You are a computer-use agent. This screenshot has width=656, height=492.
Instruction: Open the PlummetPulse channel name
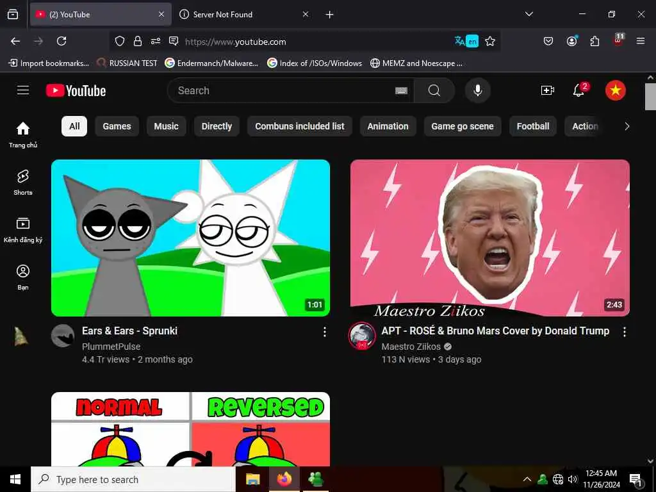click(111, 347)
